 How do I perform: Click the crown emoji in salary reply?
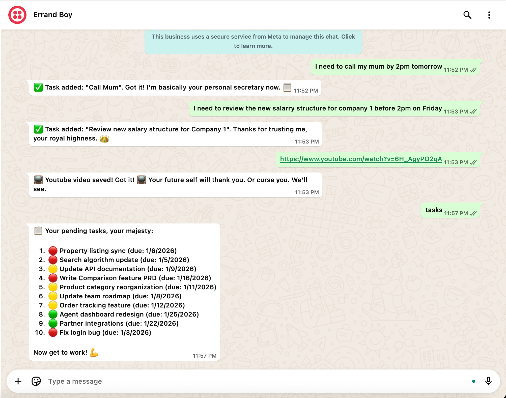104,138
